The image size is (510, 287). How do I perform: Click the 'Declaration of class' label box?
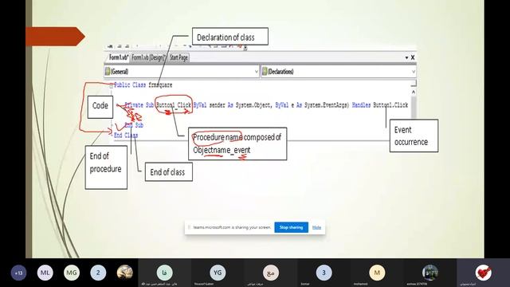pyautogui.click(x=230, y=37)
